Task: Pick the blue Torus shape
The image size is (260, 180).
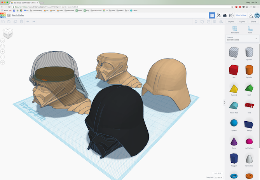Action: [x=234, y=176]
